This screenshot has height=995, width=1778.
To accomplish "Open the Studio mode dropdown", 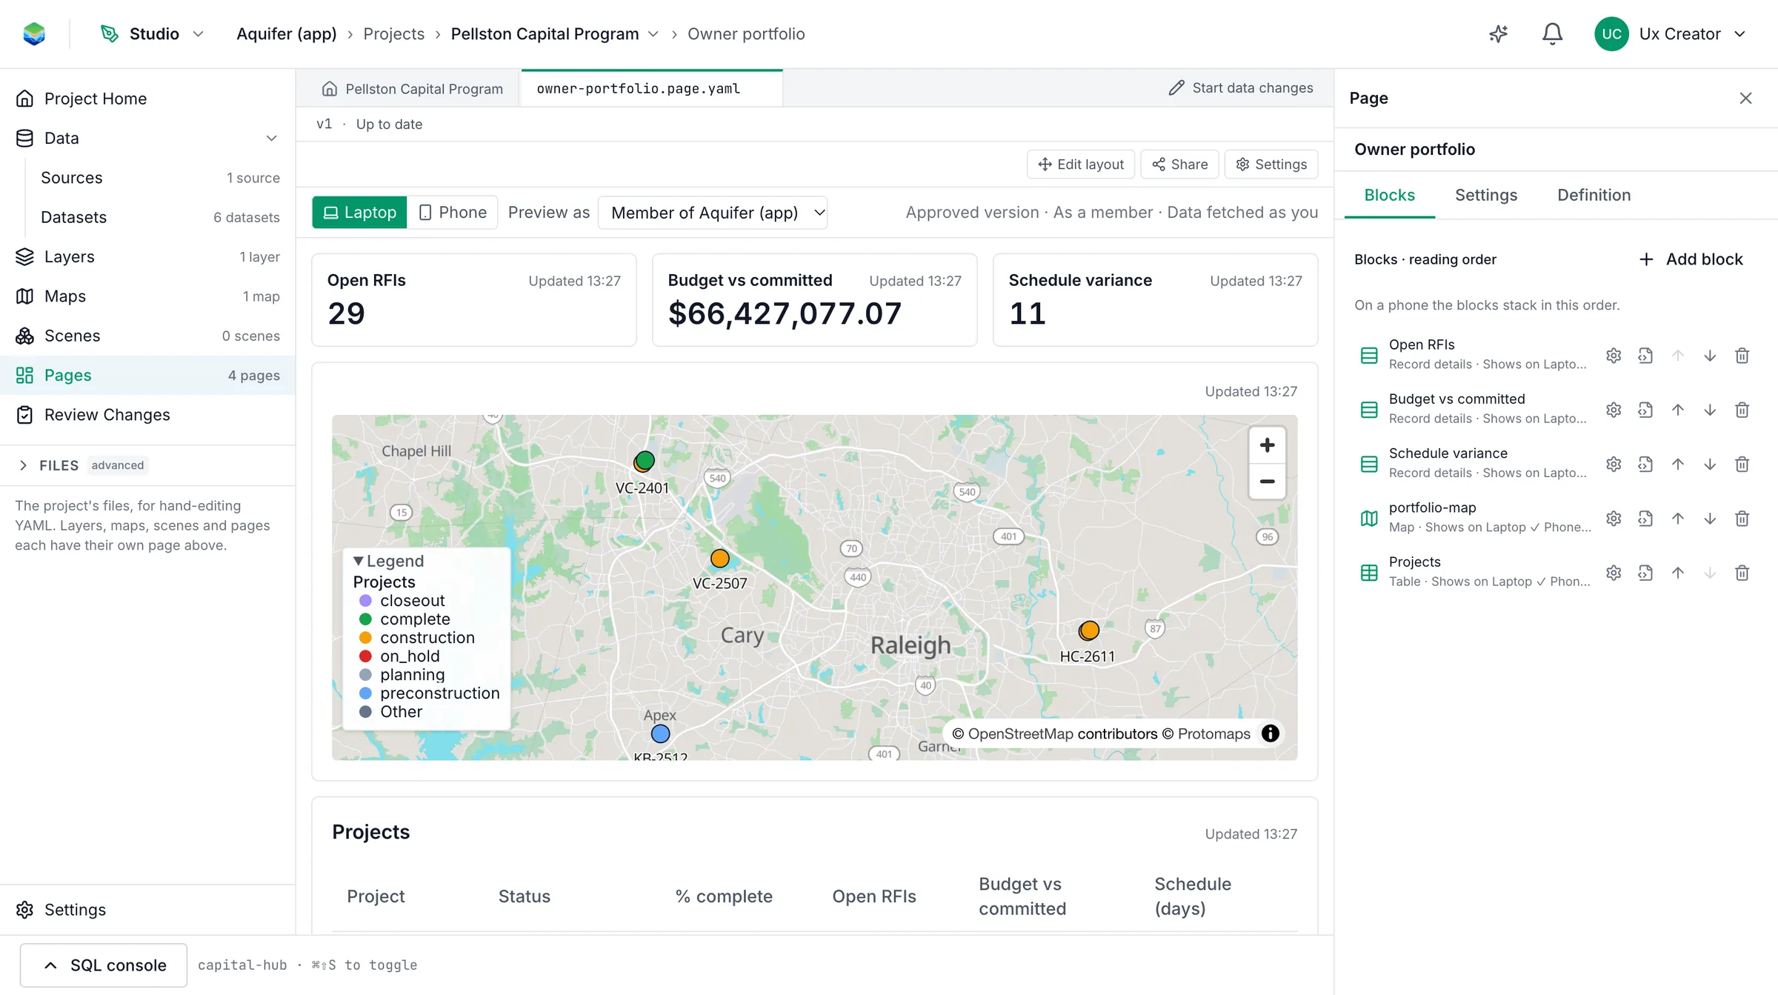I will click(x=152, y=34).
